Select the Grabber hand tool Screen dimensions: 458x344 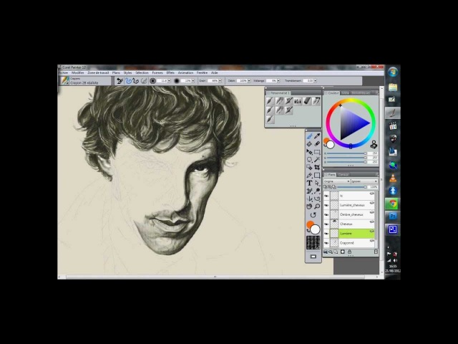[x=309, y=206]
